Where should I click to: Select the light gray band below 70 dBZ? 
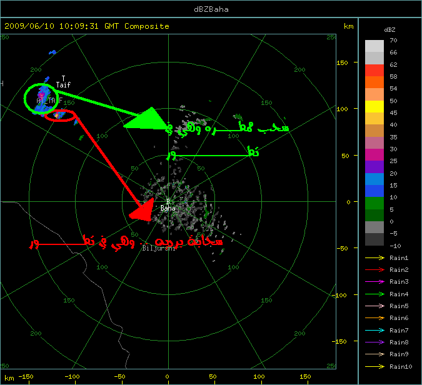point(374,46)
